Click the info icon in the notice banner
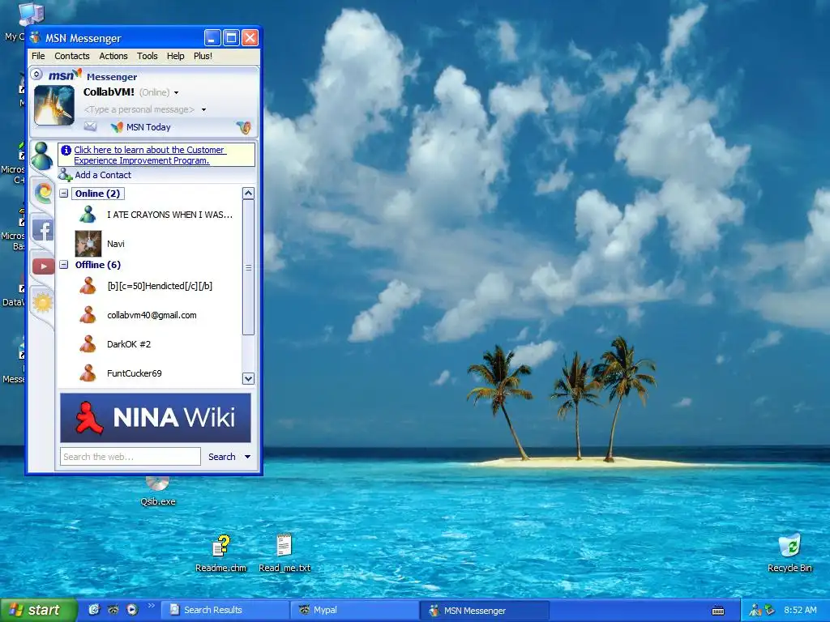This screenshot has height=622, width=830. pos(66,150)
